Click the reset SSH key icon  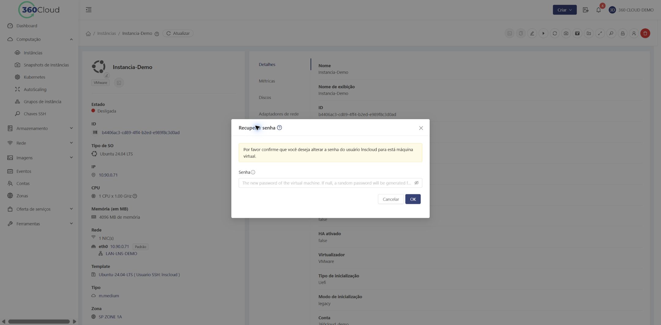(x=611, y=33)
